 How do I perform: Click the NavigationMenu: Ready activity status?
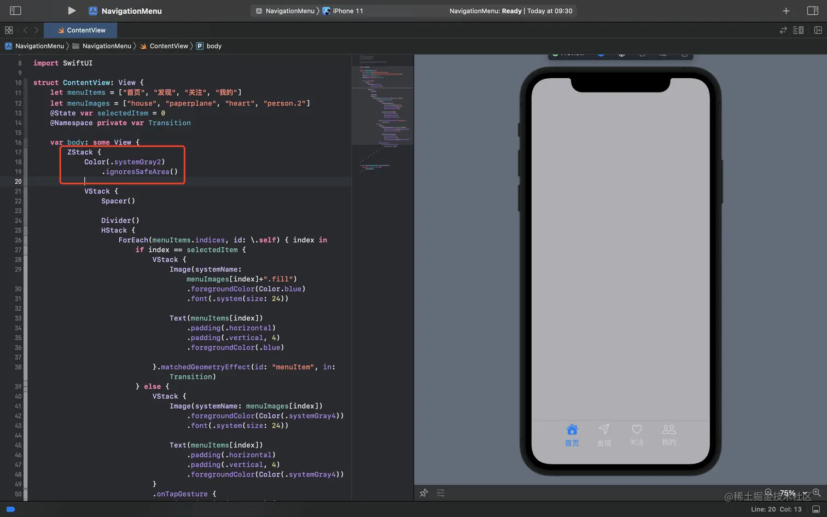point(511,11)
